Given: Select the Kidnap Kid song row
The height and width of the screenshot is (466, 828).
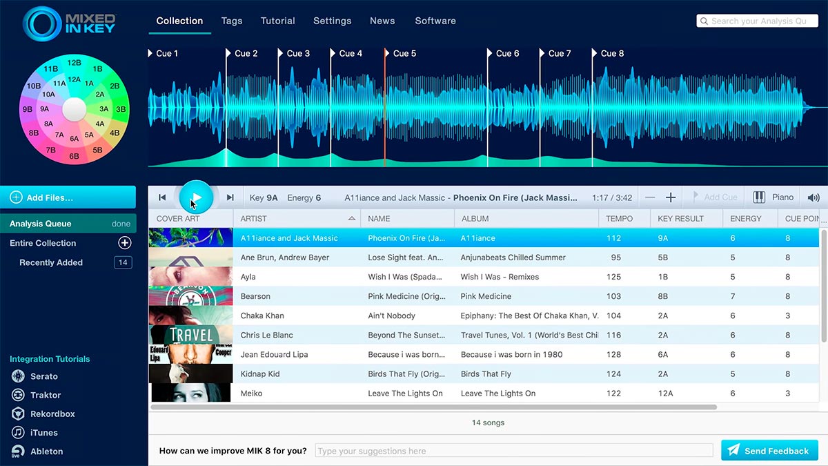Looking at the screenshot, I should coord(483,373).
